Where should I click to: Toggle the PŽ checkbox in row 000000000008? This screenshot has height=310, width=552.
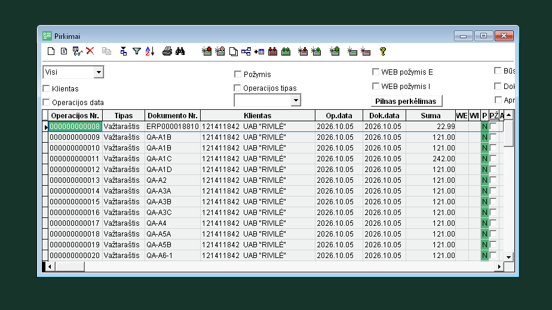[493, 126]
